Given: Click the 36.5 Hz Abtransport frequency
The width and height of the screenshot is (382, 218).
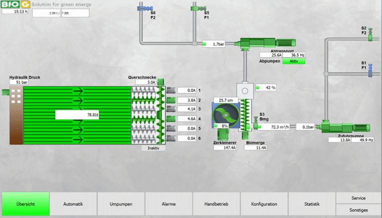Looking at the screenshot, I should click(294, 55).
